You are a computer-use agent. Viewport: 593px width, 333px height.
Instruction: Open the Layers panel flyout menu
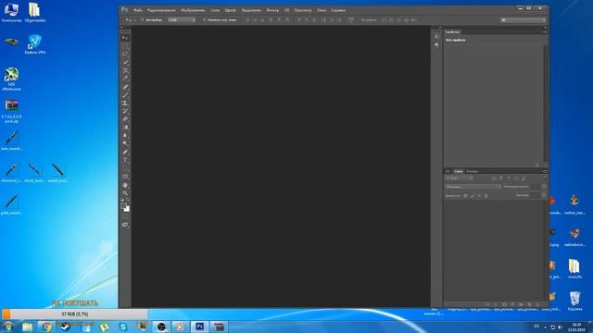click(545, 171)
